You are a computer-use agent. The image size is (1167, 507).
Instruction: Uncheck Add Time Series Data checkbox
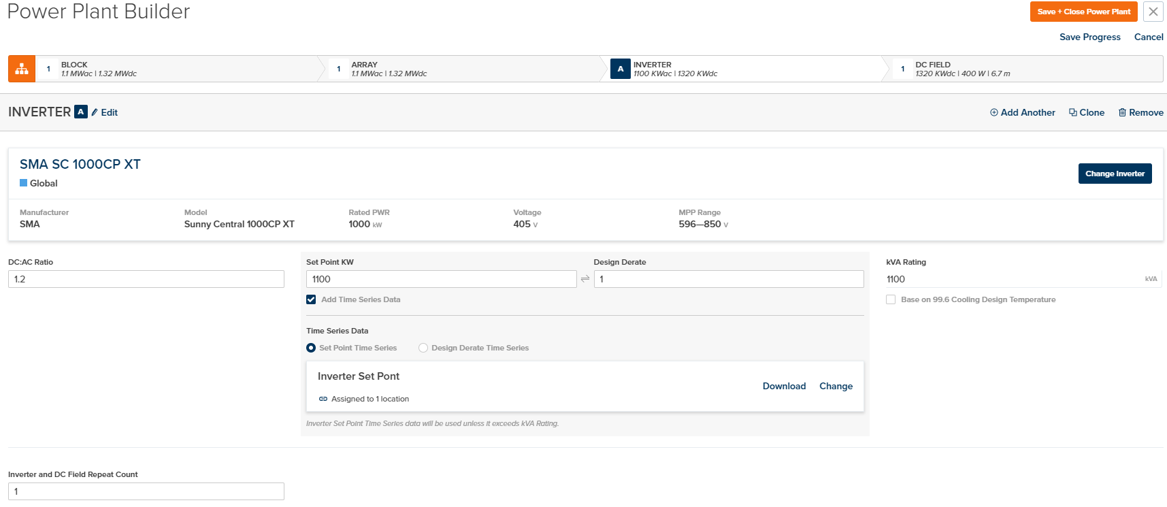[x=311, y=299]
